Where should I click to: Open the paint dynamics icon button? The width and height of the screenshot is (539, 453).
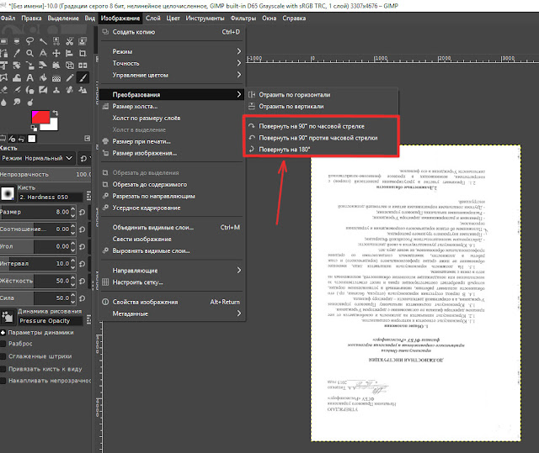coord(8,317)
